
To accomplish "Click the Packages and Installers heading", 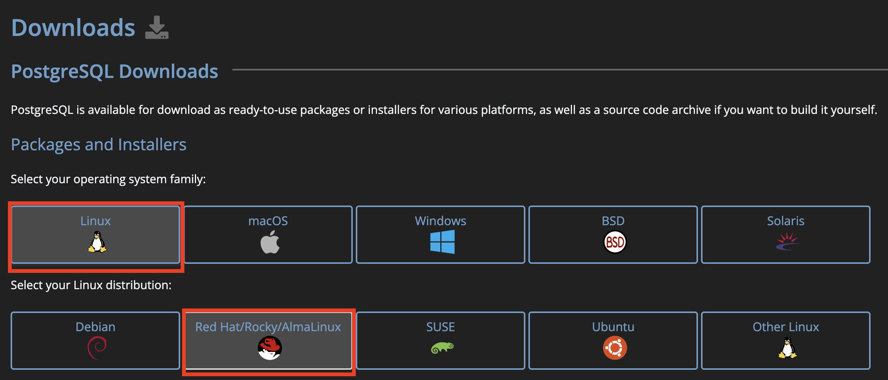I will click(98, 145).
